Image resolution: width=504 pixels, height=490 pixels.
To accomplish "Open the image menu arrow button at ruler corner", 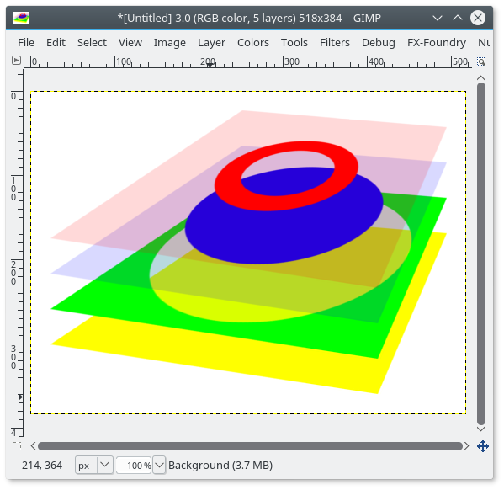I will pyautogui.click(x=16, y=60).
